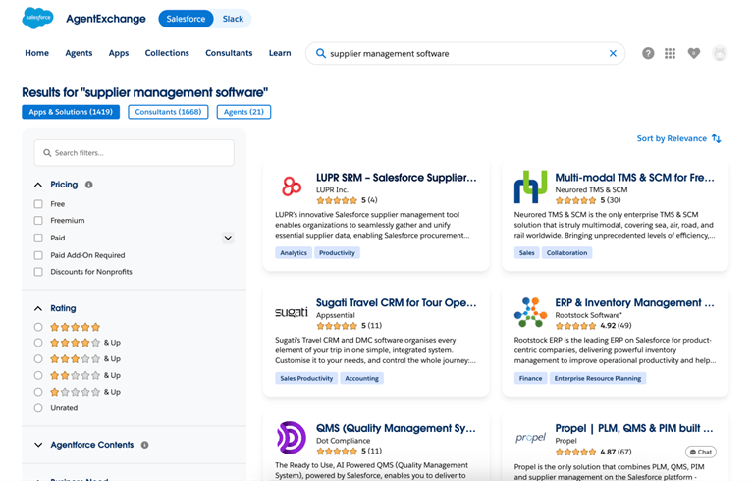Open the help question mark icon
Screen dimensions: 754x481
648,53
